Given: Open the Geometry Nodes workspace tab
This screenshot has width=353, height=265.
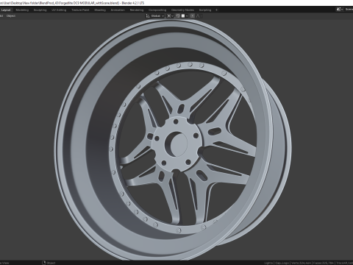Looking at the screenshot, I should tap(182, 10).
